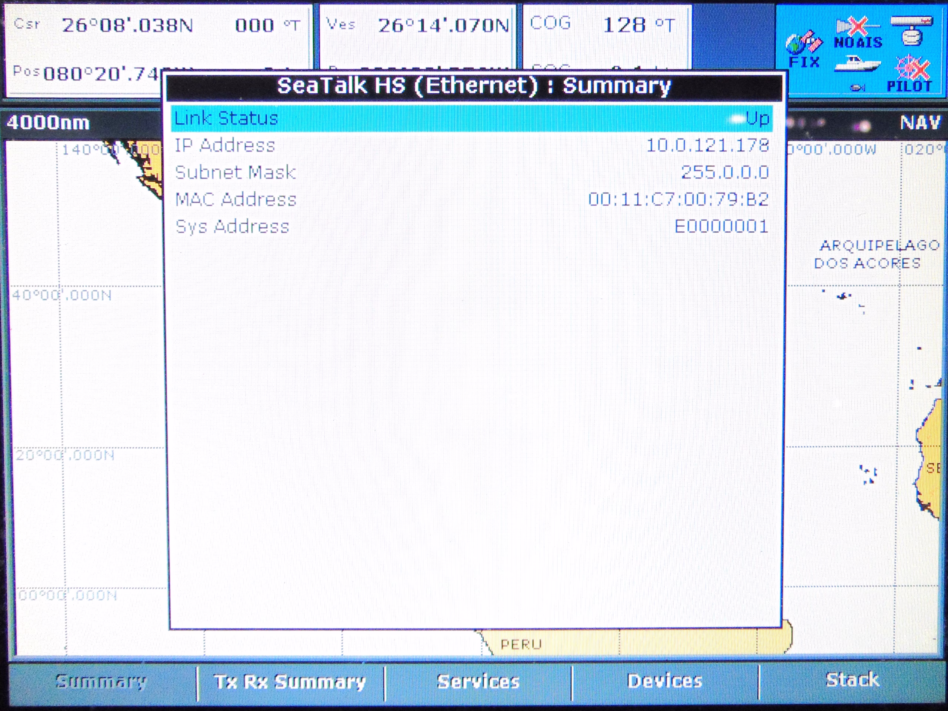The image size is (948, 711).
Task: Switch to the Devices softkey
Action: tap(665, 681)
